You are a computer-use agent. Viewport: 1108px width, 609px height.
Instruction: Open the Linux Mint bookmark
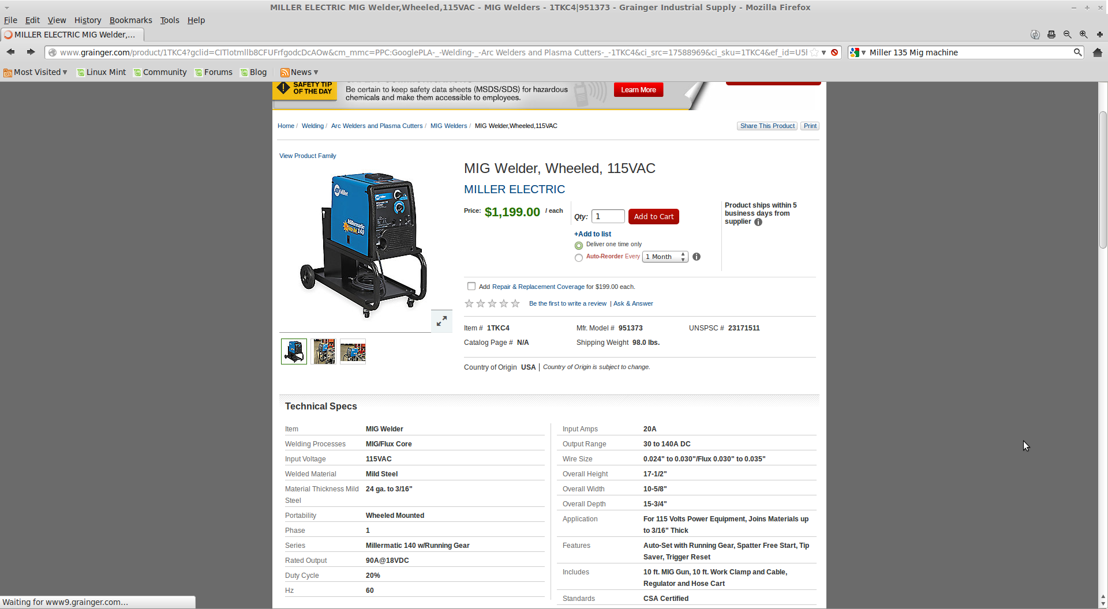coord(102,73)
